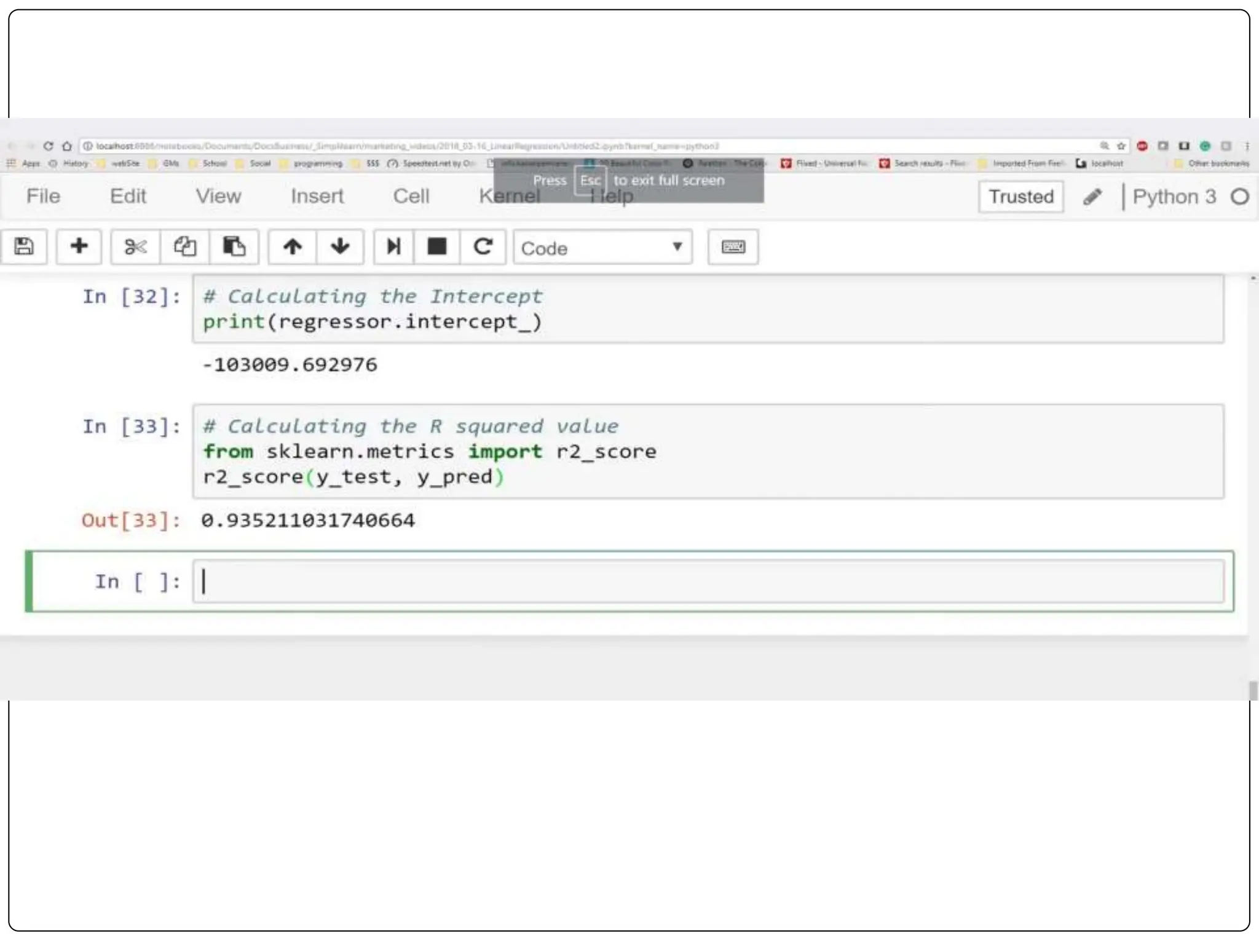Open the Insert menu

(317, 196)
